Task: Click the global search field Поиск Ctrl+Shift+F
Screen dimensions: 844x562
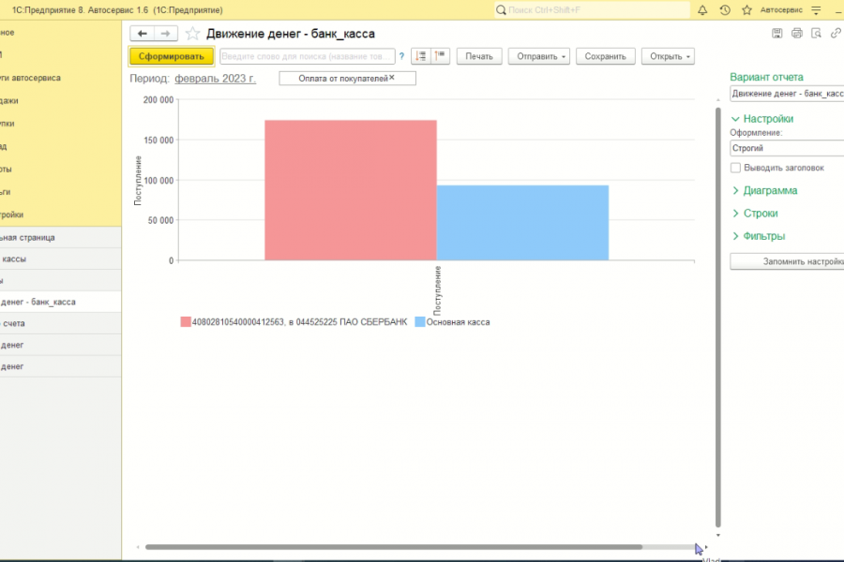Action: point(592,9)
